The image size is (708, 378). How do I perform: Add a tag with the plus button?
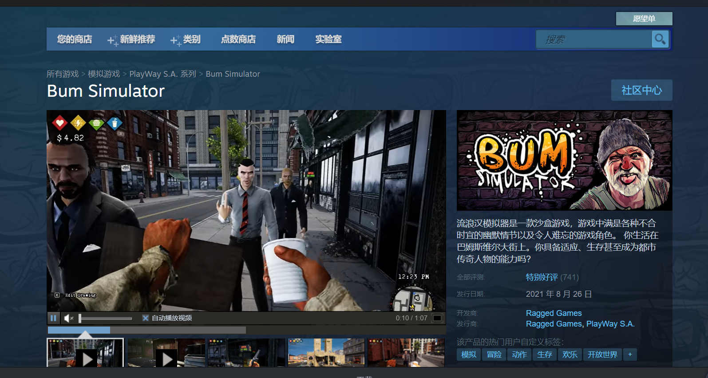coord(630,354)
